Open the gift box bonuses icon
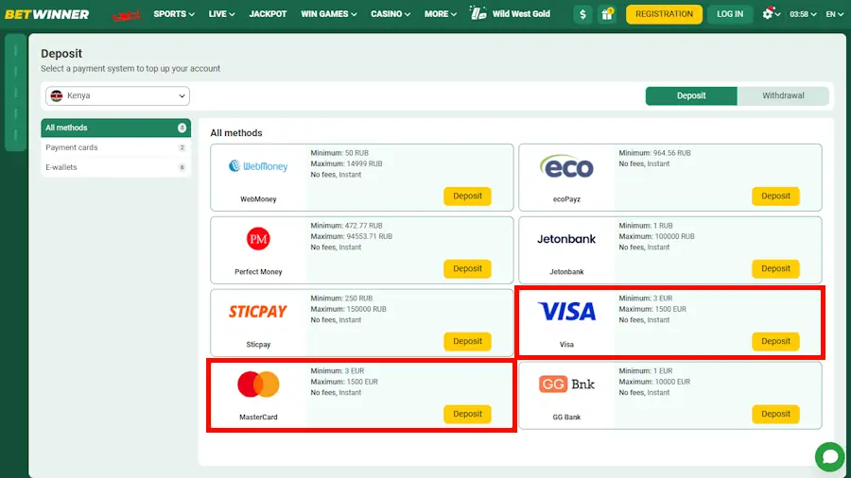The width and height of the screenshot is (851, 478). [607, 14]
